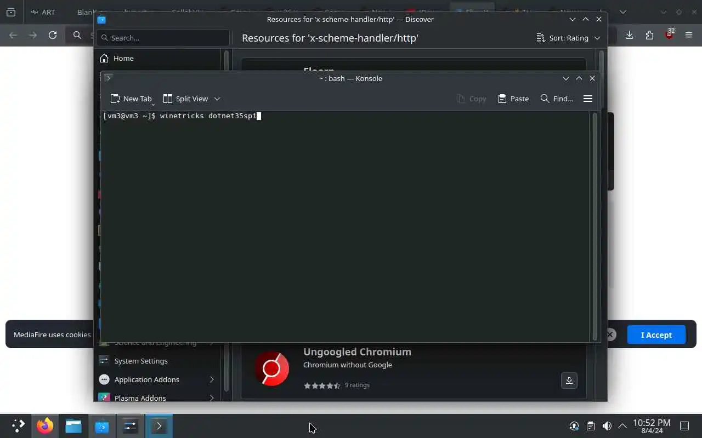This screenshot has width=702, height=438.
Task: Click the browser tab manager icon at far left
Action: pyautogui.click(x=11, y=12)
